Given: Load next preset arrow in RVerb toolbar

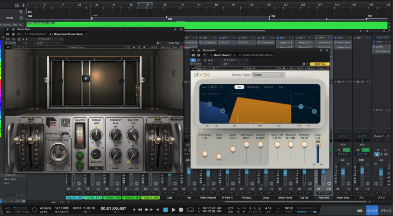Looking at the screenshot, I should click(x=291, y=68).
